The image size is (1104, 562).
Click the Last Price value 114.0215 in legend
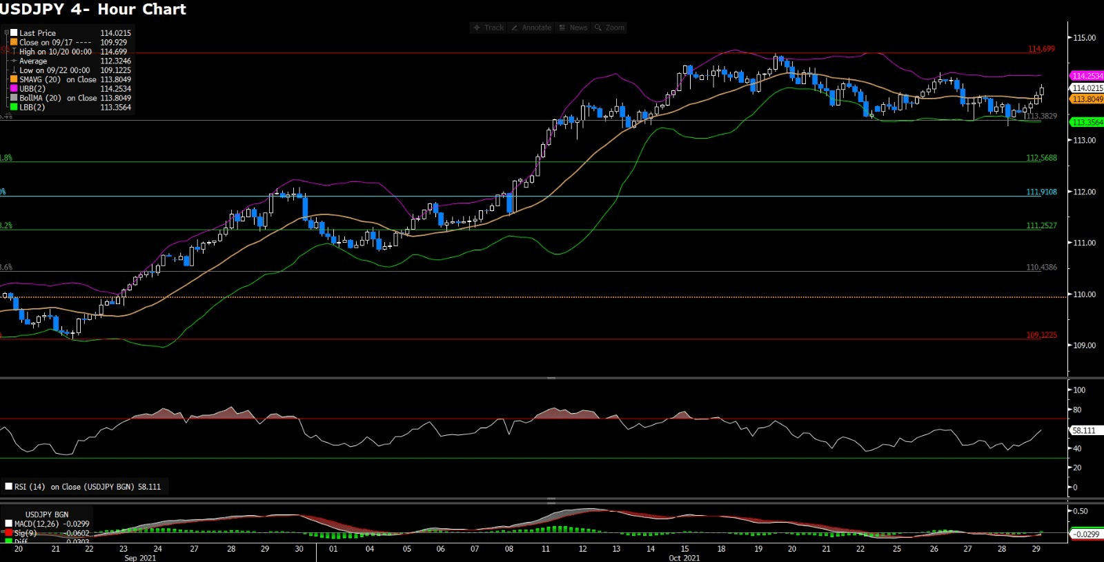[115, 33]
